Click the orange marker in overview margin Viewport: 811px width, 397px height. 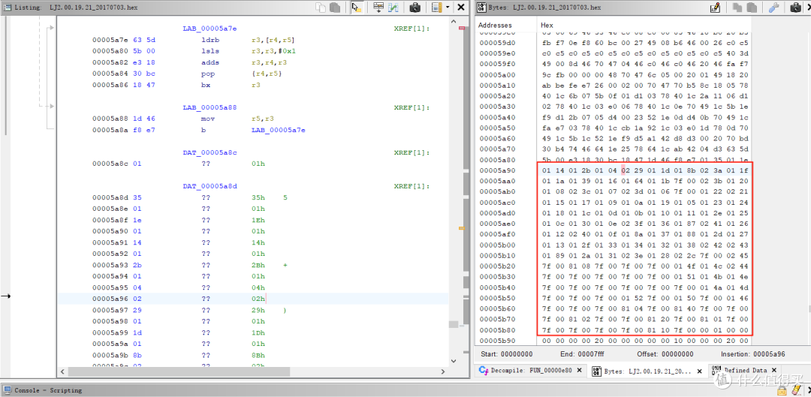coord(462,227)
